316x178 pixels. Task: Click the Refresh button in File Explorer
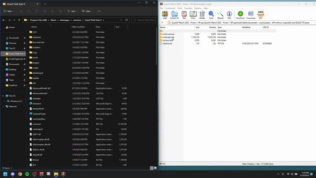(126, 20)
